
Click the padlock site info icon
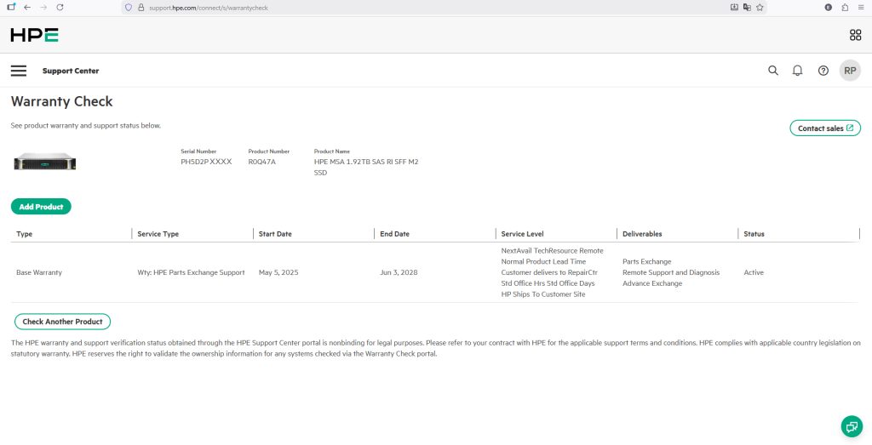[x=141, y=7]
